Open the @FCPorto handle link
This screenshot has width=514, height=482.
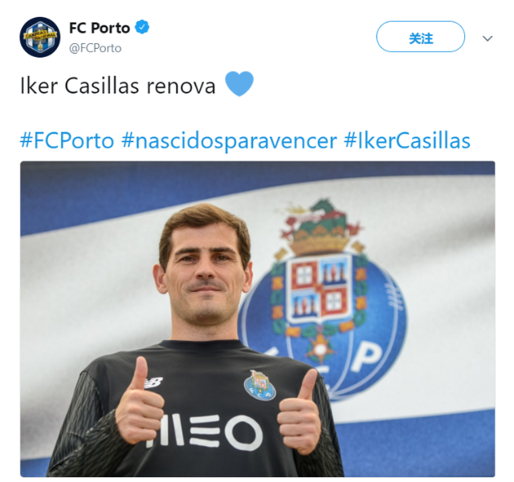[x=95, y=48]
